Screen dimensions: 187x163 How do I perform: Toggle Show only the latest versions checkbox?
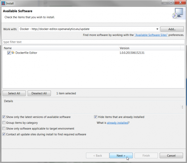click(4, 117)
